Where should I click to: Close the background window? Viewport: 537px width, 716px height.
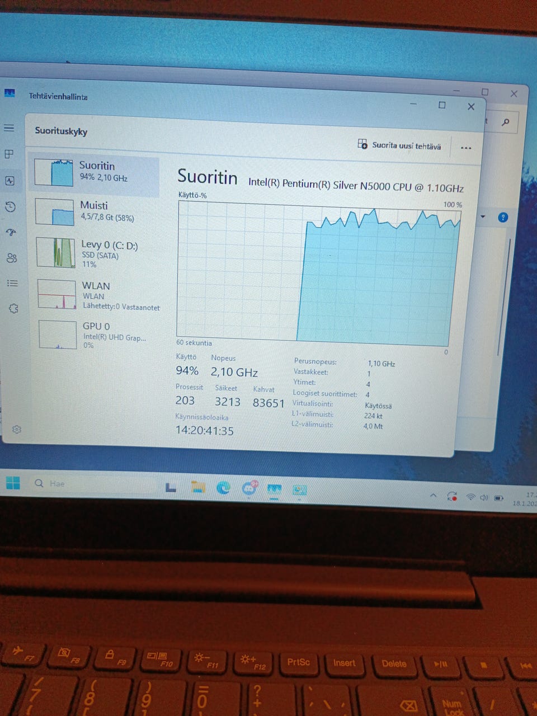click(x=514, y=94)
